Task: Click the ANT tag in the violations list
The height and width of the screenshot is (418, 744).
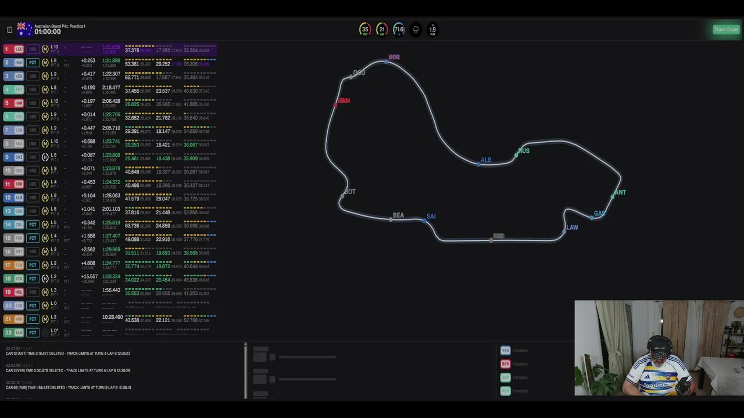Action: [505, 377]
